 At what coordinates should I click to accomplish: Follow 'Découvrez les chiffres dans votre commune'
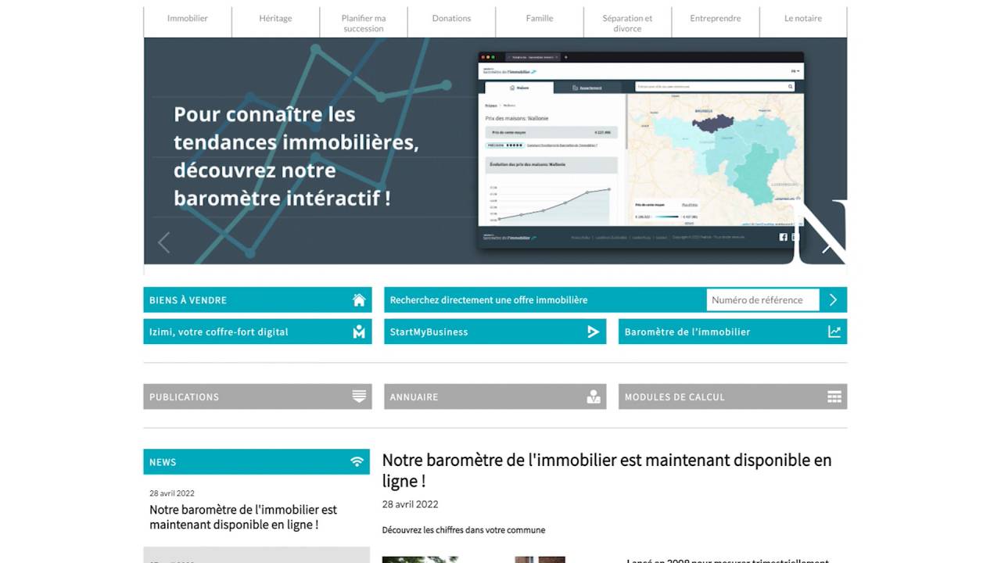[x=463, y=529]
